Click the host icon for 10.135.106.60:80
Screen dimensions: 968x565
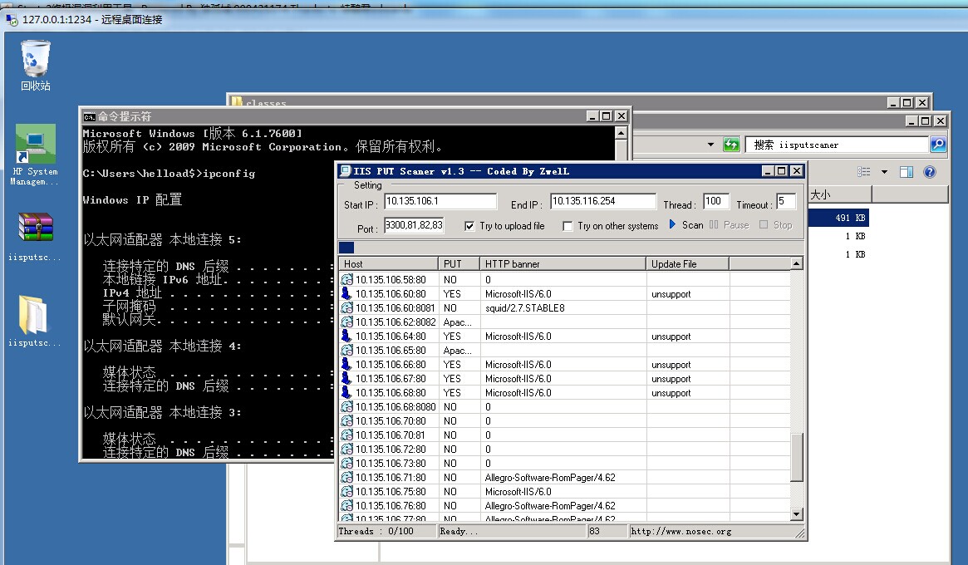(346, 294)
